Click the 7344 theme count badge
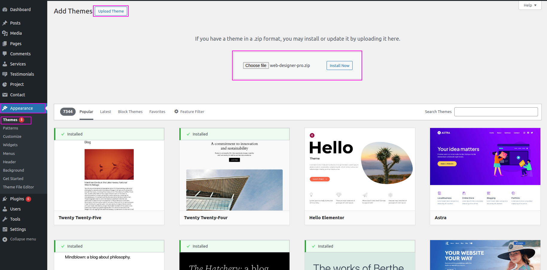Image resolution: width=547 pixels, height=270 pixels. (68, 112)
